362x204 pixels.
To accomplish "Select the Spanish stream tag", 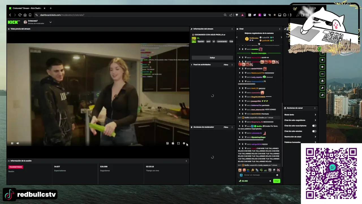I will (x=201, y=41).
